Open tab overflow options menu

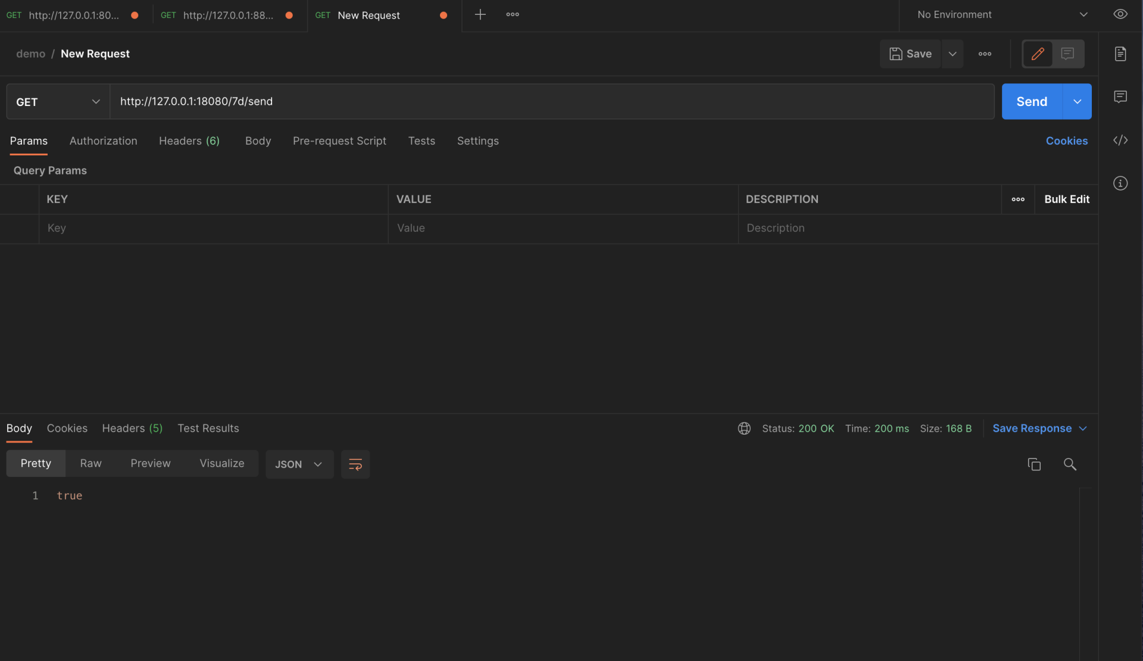(x=513, y=14)
